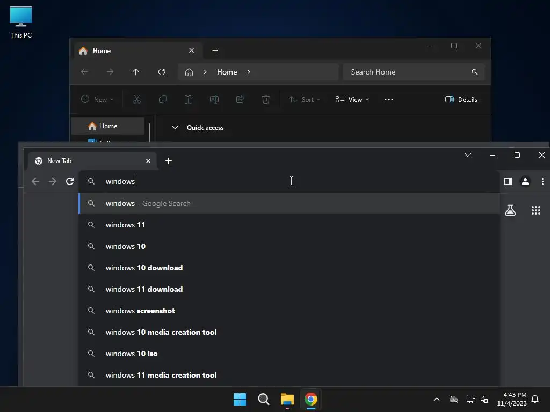Open Google apps grid icon
The width and height of the screenshot is (550, 412).
[535, 210]
